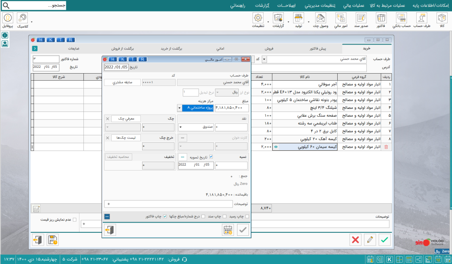Open the فاکتور toolbar icon
Viewport: 452px width, 264px height.
tap(381, 20)
